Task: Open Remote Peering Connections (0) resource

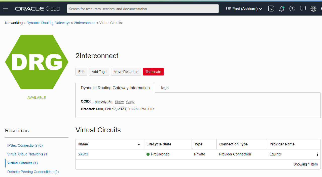Action: pyautogui.click(x=33, y=172)
